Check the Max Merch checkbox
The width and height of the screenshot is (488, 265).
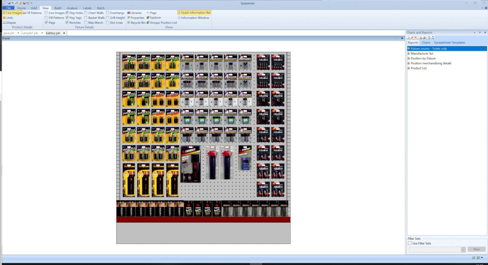point(86,23)
